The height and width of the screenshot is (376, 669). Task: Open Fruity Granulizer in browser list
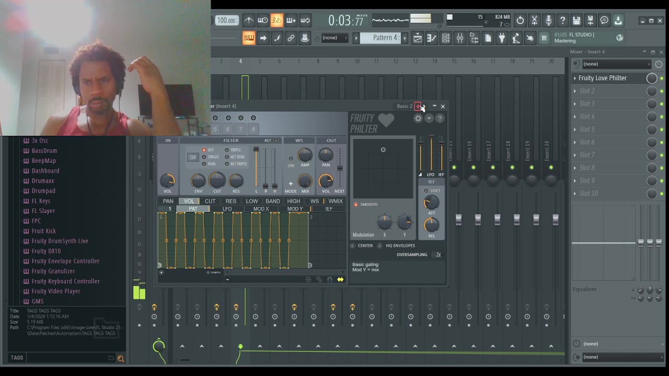53,271
